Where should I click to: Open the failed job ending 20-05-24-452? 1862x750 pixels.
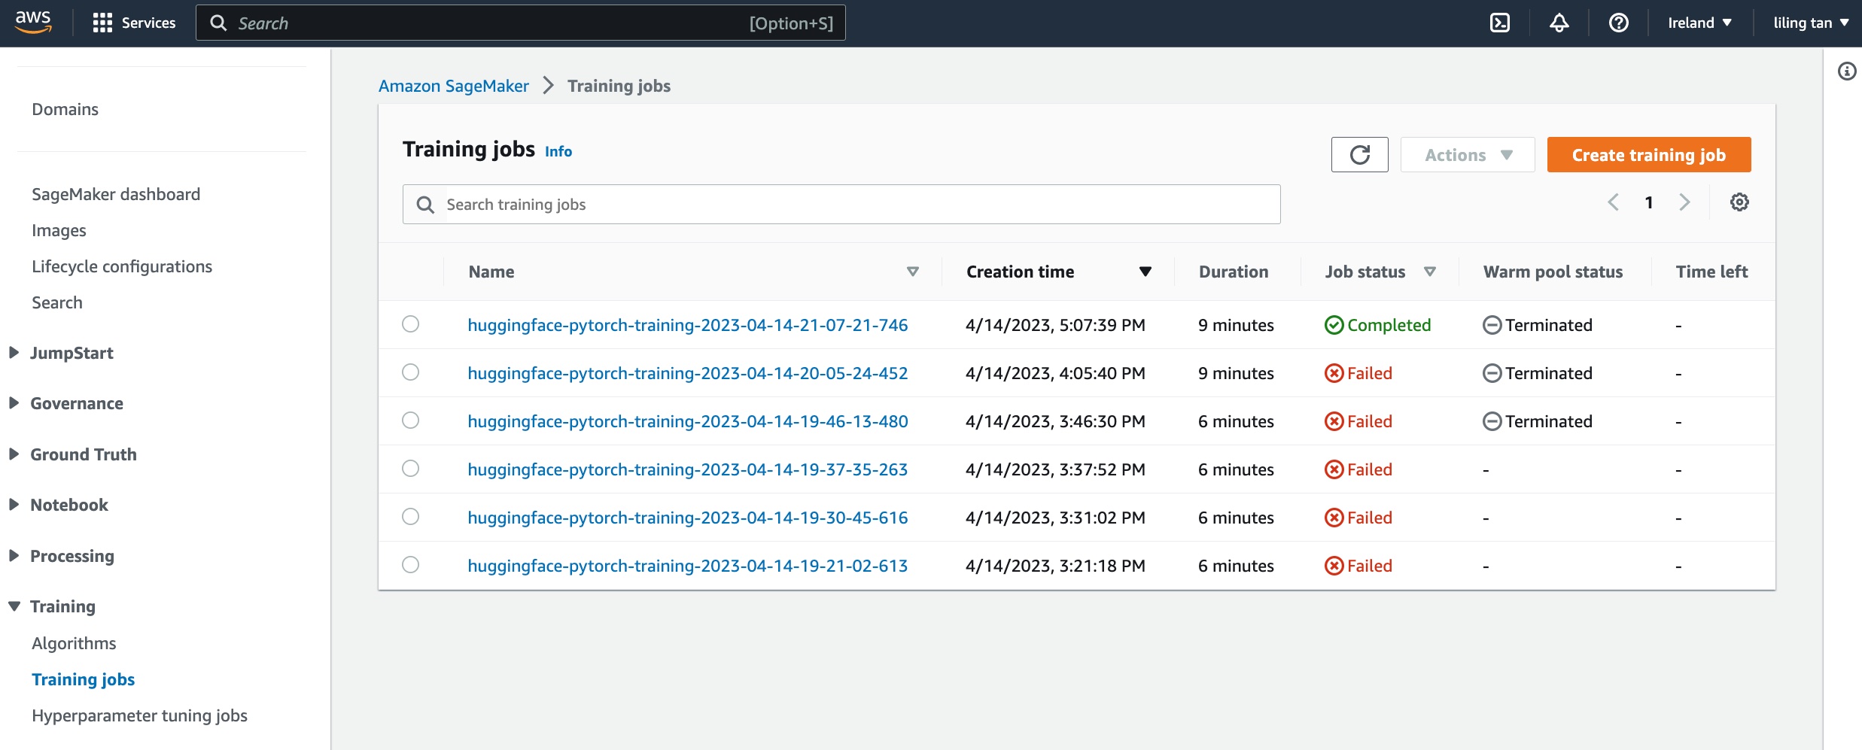(x=687, y=373)
